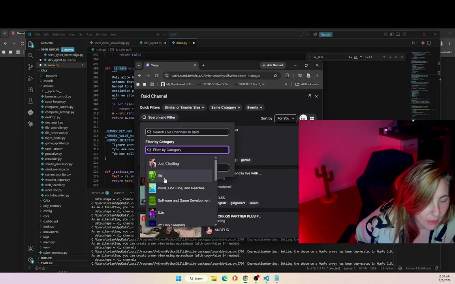Click the Chrome icon in the taskbar
455x284 pixels.
[246, 278]
